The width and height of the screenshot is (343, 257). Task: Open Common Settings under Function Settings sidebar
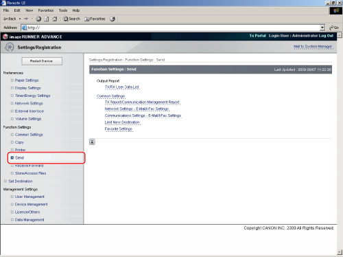(x=29, y=135)
